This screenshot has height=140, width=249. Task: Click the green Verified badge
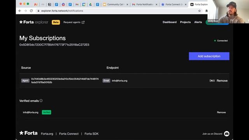tap(46, 112)
